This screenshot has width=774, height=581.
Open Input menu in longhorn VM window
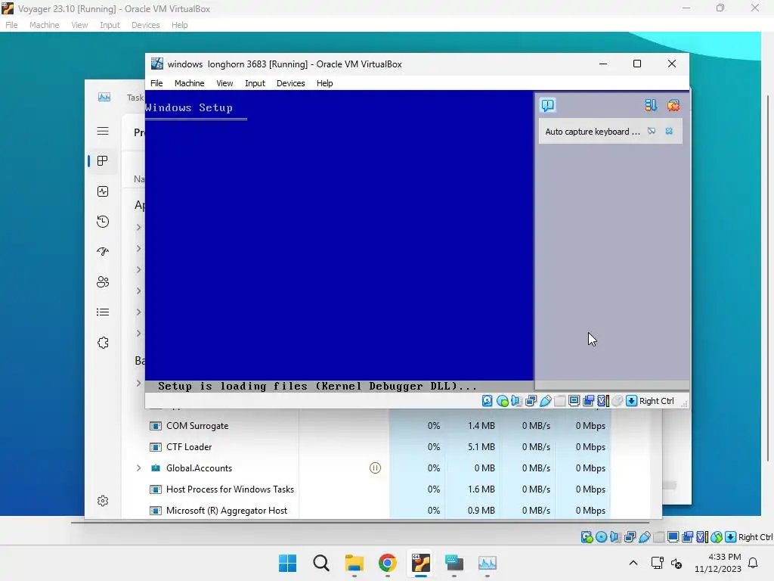[255, 83]
